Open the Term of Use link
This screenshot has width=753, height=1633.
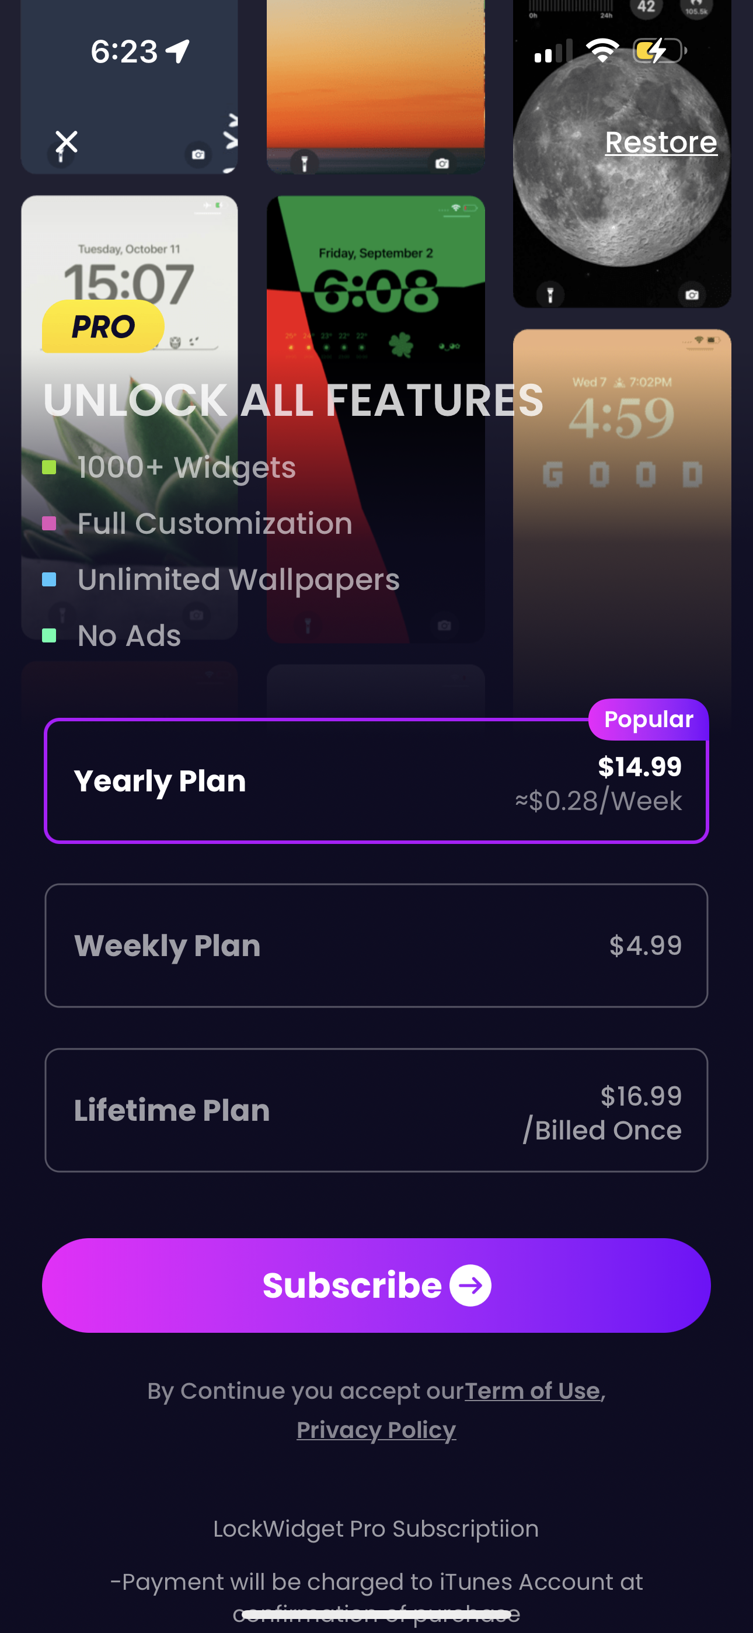point(532,1391)
